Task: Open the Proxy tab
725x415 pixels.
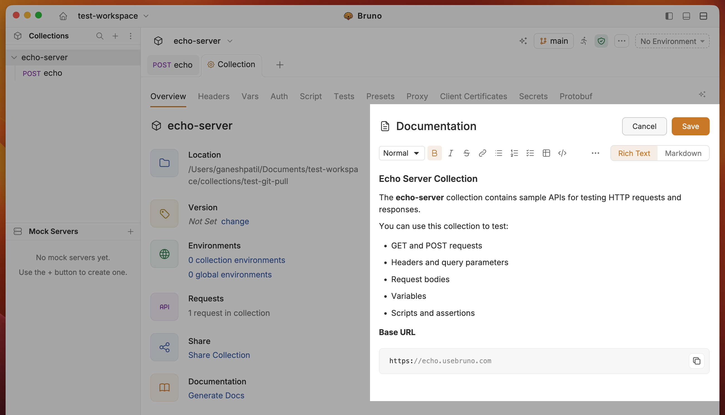Action: pyautogui.click(x=417, y=96)
